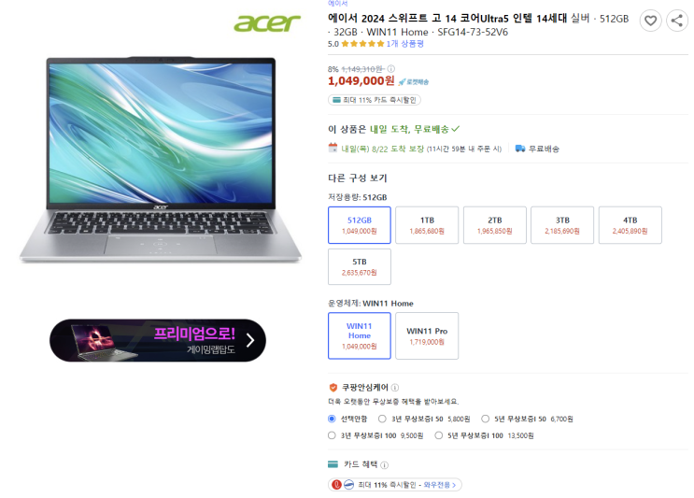Image resolution: width=694 pixels, height=498 pixels.
Task: Expand 최대 11% 즉시할인 와우전용 chevron
Action: point(454,485)
